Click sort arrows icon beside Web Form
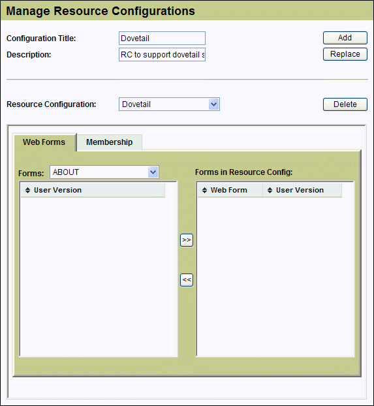374x406 pixels. [x=204, y=191]
